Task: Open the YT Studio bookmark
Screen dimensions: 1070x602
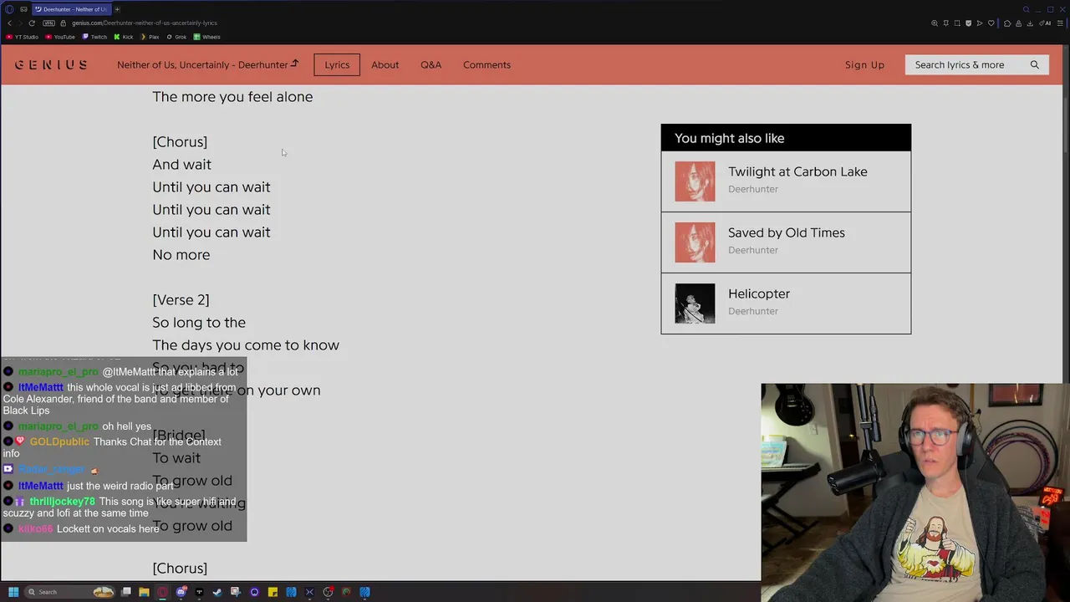Action: [x=23, y=37]
